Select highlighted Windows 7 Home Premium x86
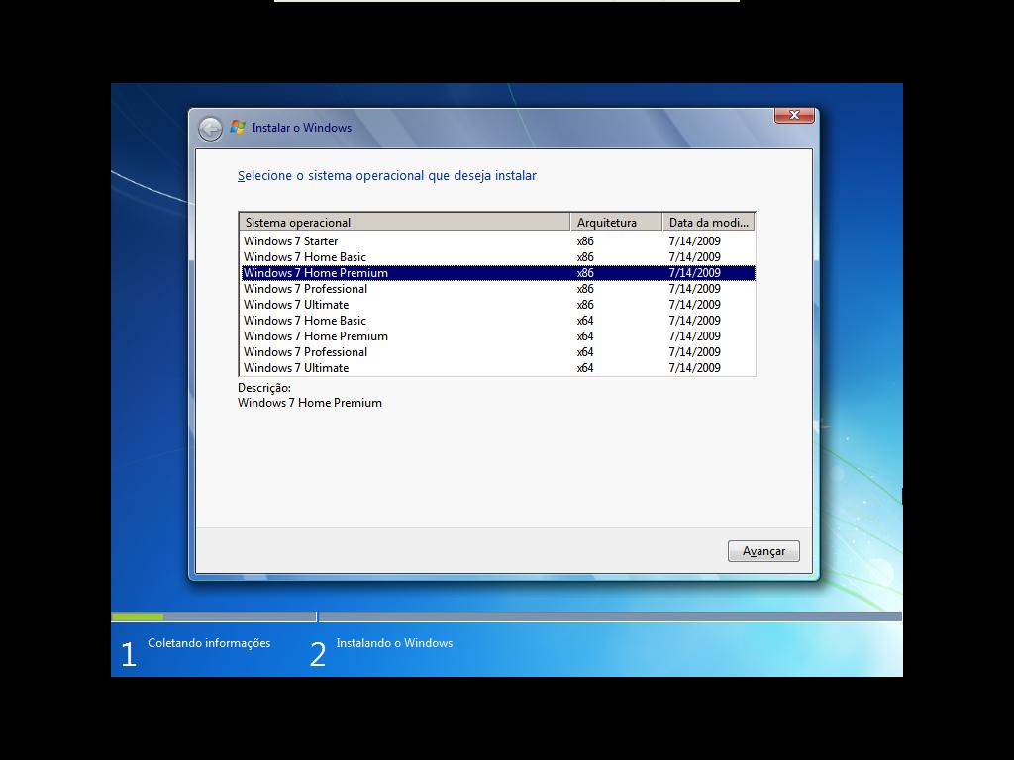This screenshot has width=1014, height=760. tap(498, 273)
